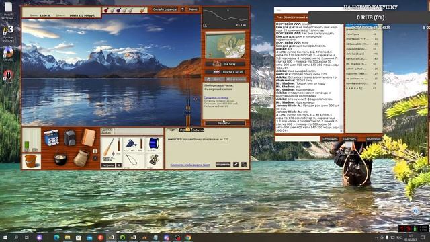Image resolution: width=430 pixels, height=242 pixels.
Task: Click the Очистить button in chat window
Action: click(349, 139)
